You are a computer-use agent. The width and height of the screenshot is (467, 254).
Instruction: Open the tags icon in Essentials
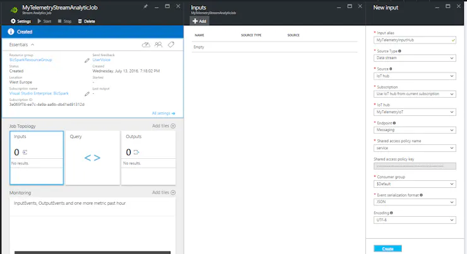click(x=171, y=45)
